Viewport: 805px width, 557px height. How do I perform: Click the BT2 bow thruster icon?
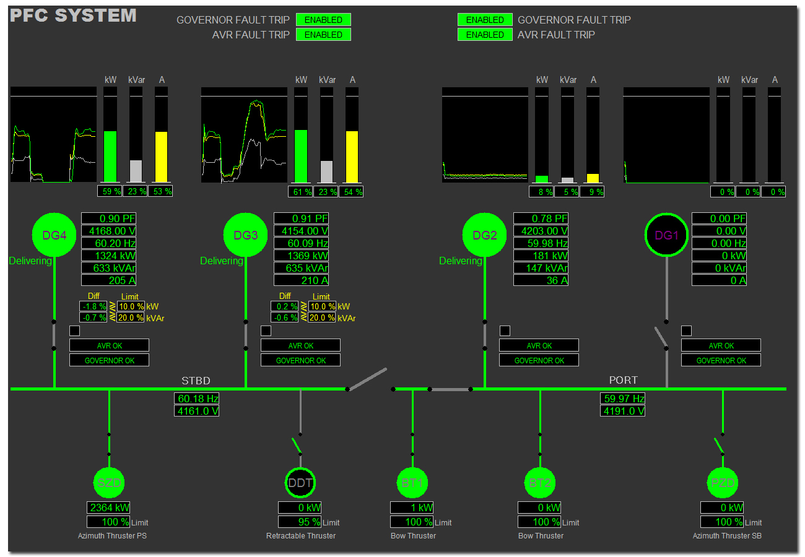tap(540, 483)
